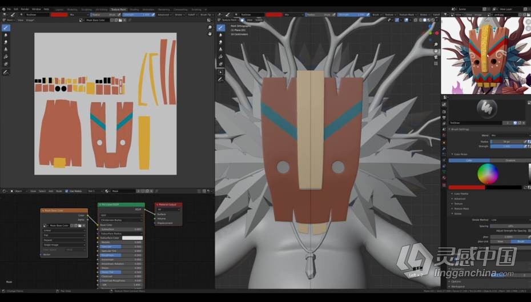Open Falloff popover in tool header
Screen dimensions: 531x302
192,15
